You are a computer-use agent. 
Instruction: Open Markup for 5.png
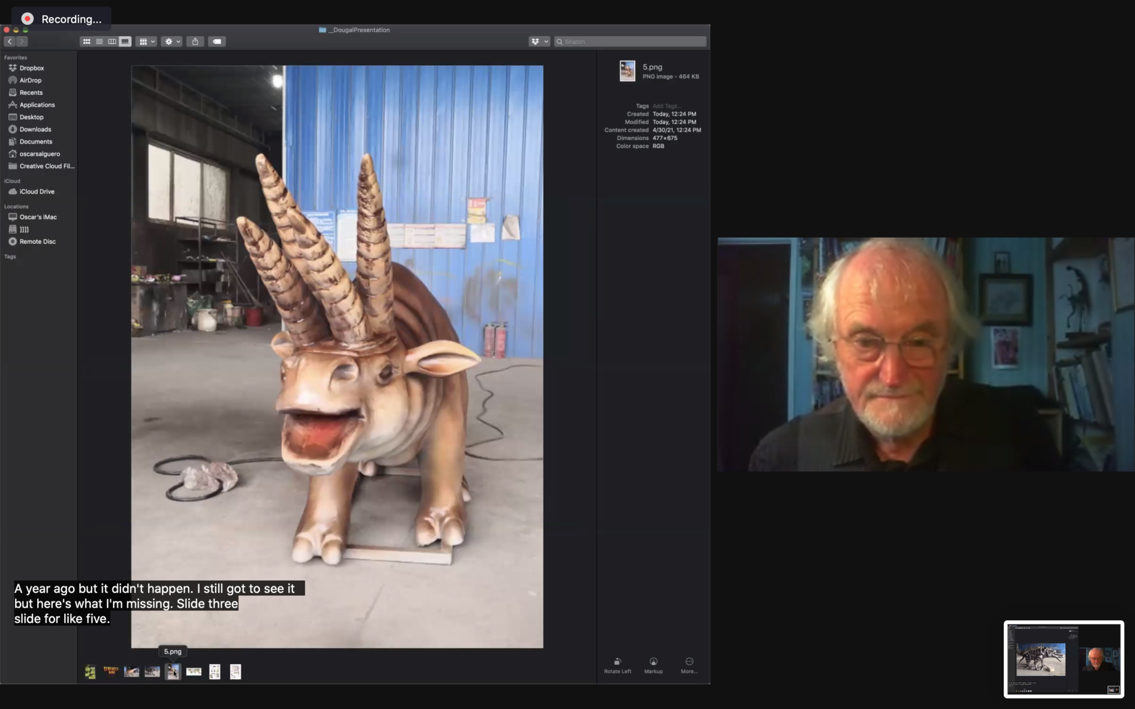(x=653, y=662)
